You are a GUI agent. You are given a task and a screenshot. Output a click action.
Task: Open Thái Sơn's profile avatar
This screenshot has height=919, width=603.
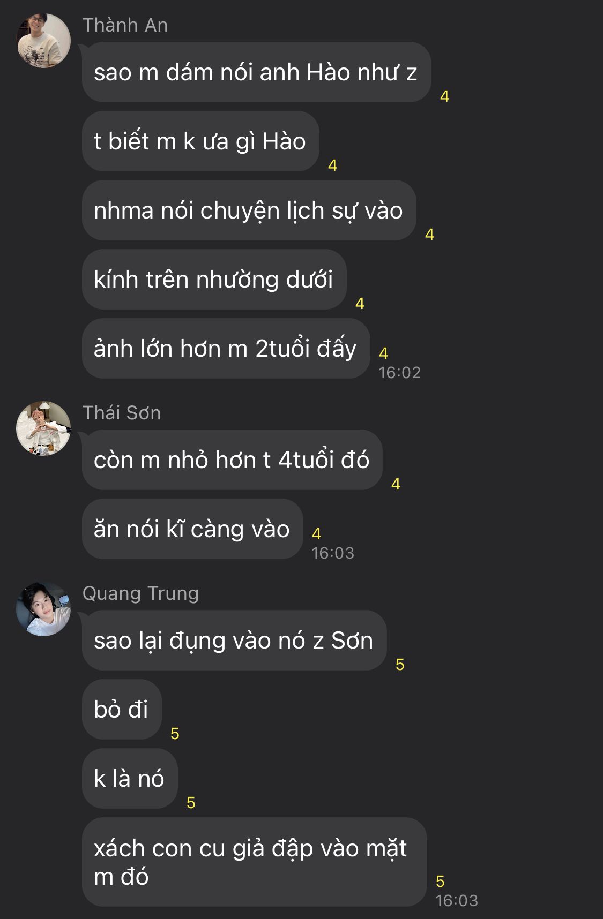pyautogui.click(x=43, y=428)
